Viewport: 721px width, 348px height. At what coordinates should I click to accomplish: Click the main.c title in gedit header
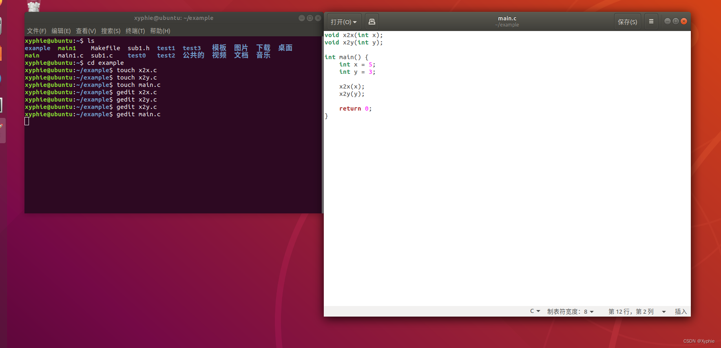pos(507,18)
